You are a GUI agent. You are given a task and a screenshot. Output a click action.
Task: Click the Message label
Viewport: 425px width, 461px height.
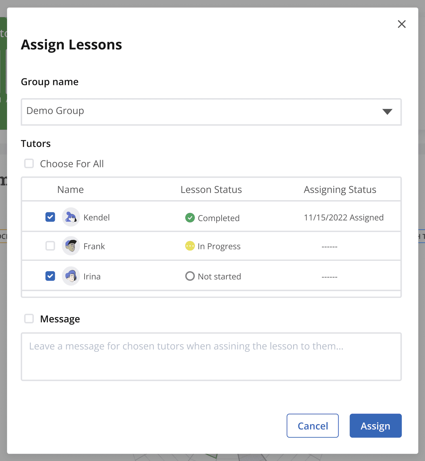coord(60,319)
